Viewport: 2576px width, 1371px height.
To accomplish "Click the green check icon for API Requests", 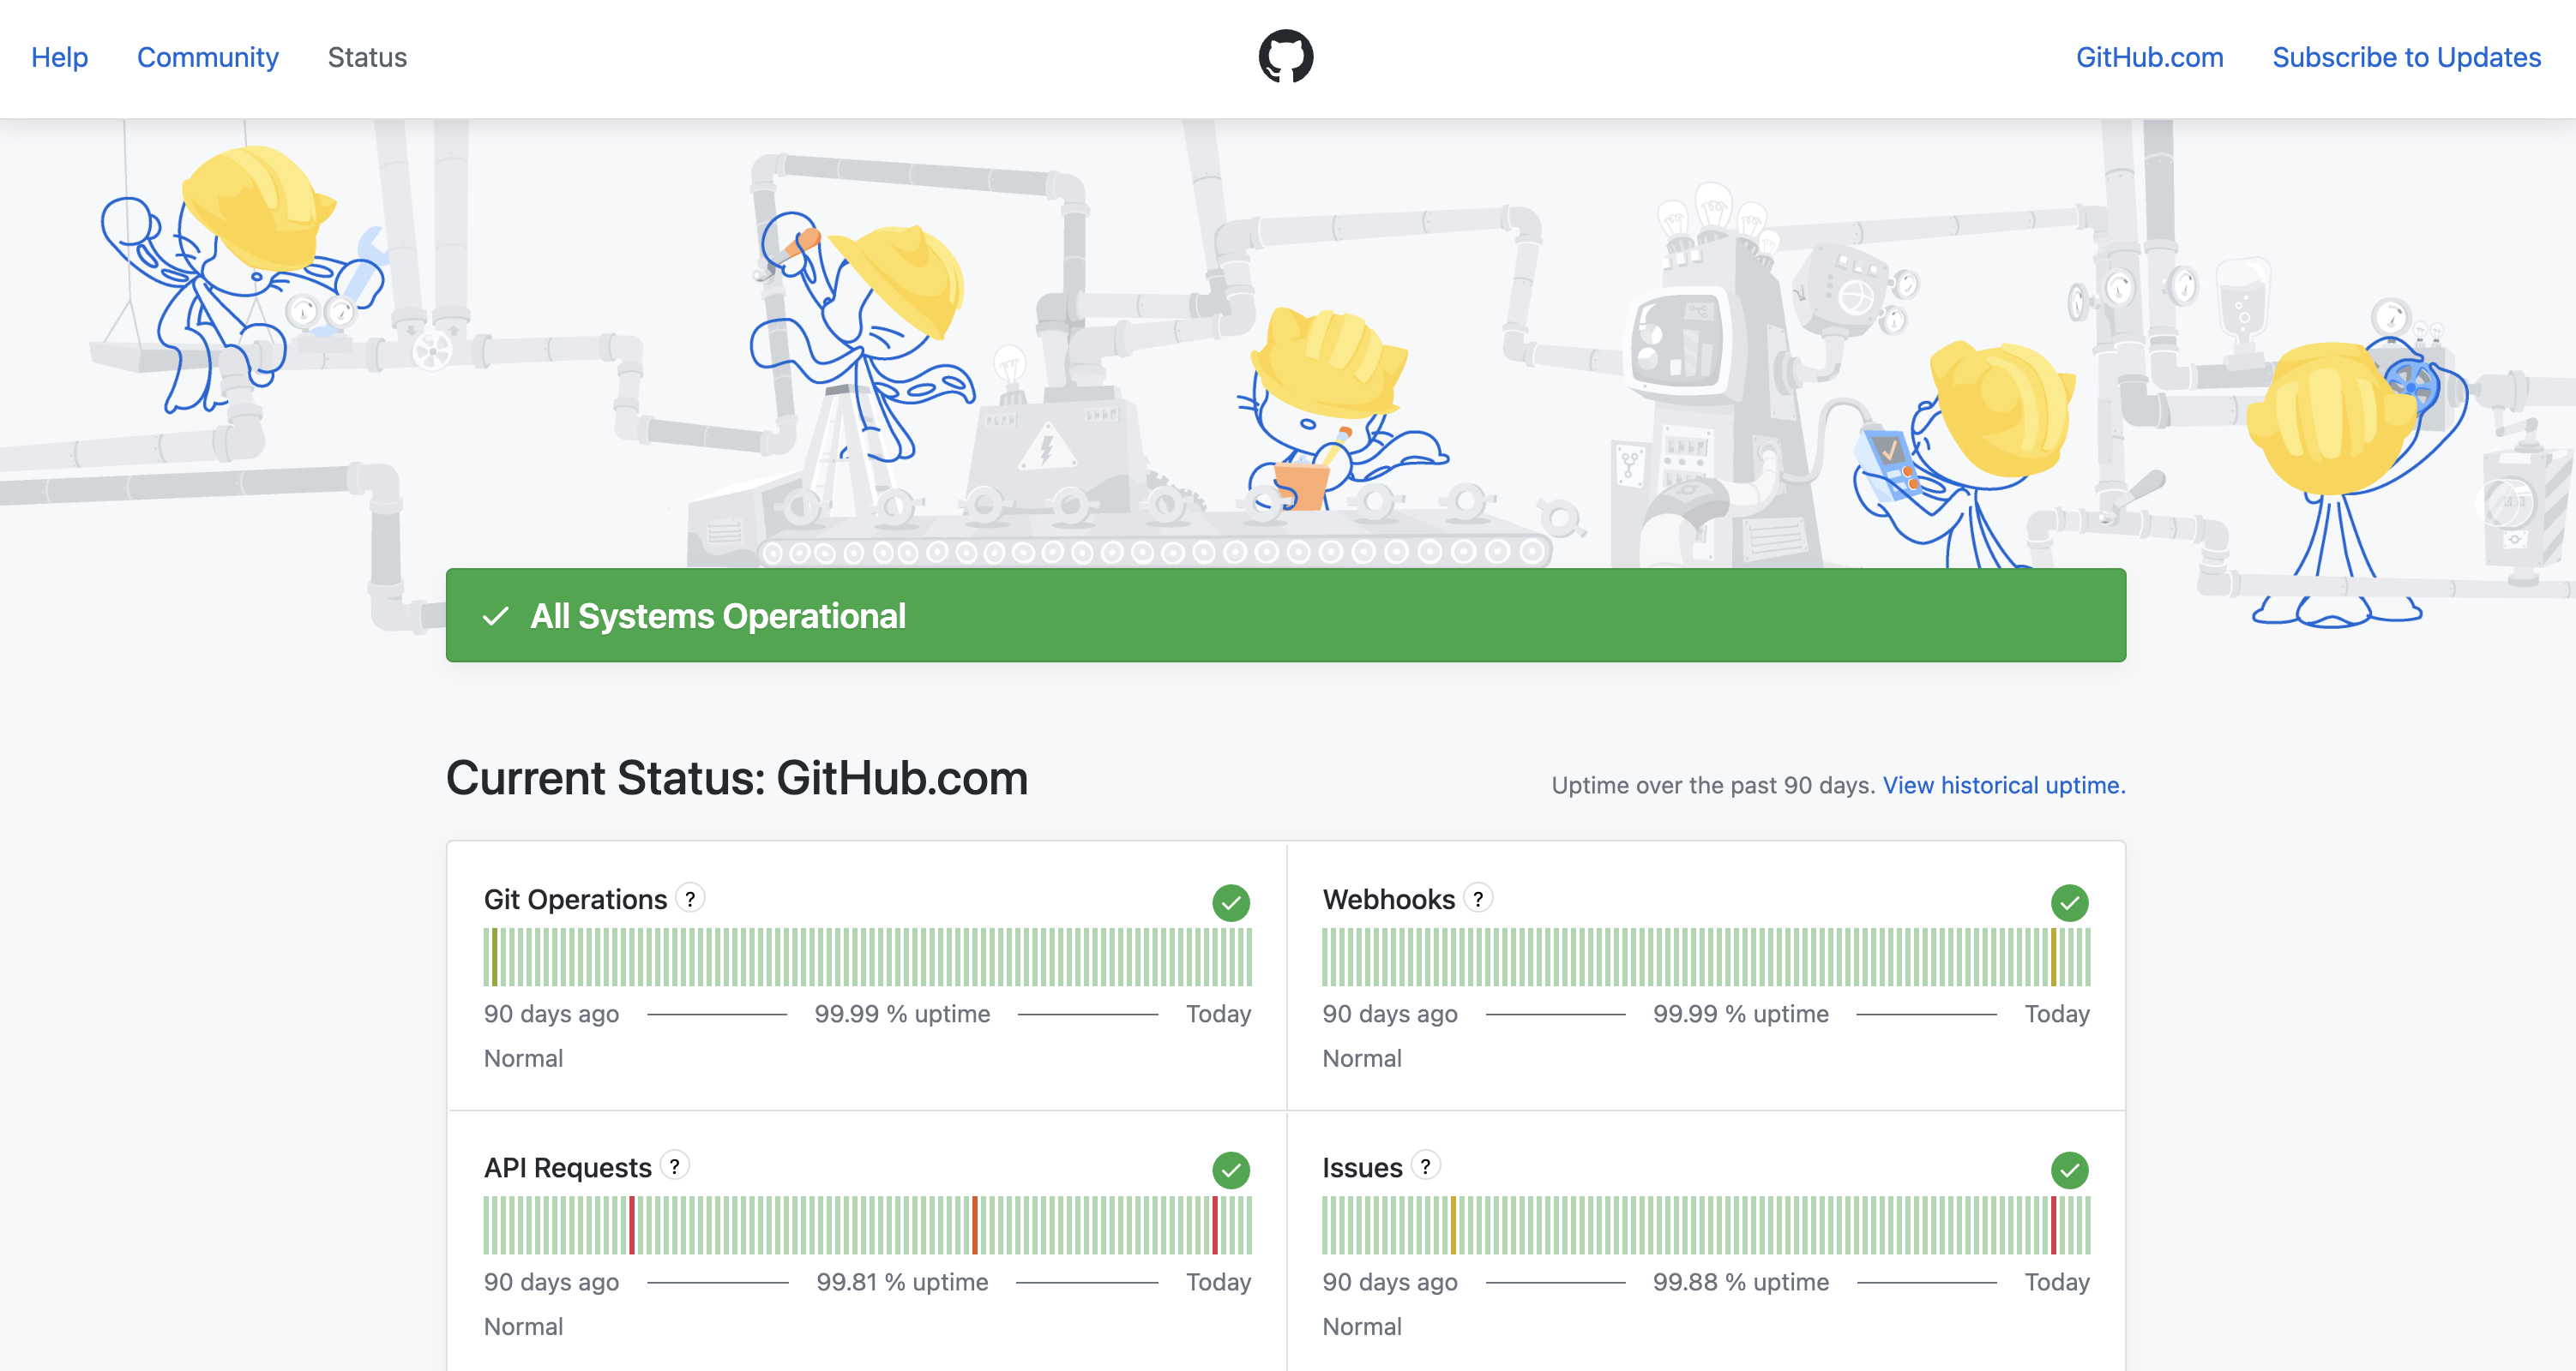I will pyautogui.click(x=1231, y=1170).
